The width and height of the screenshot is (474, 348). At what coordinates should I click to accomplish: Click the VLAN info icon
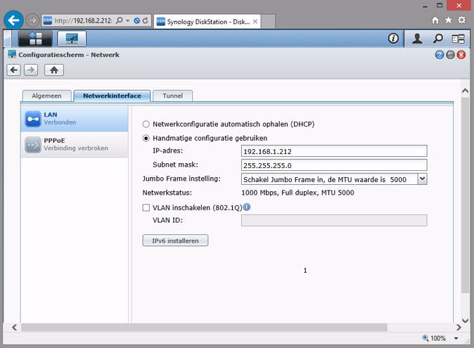click(247, 207)
